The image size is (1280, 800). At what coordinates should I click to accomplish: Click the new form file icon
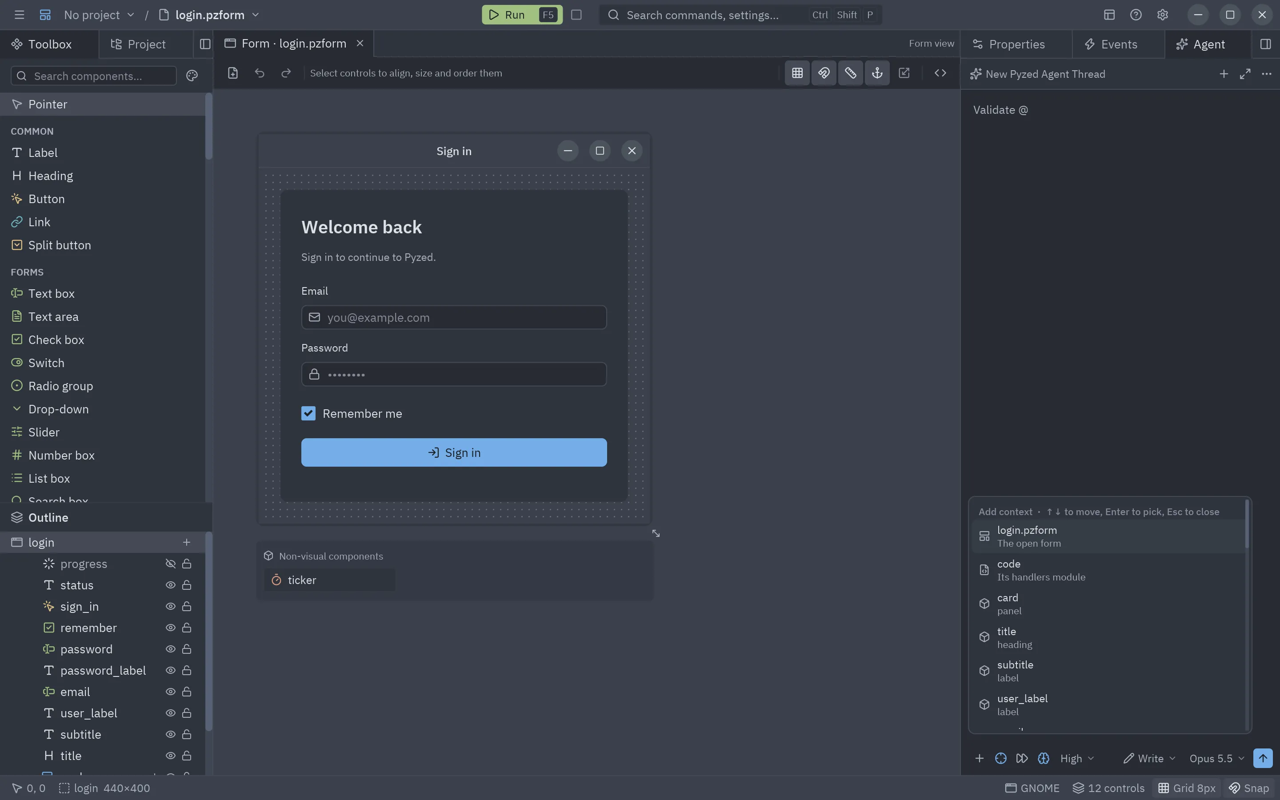tap(233, 73)
